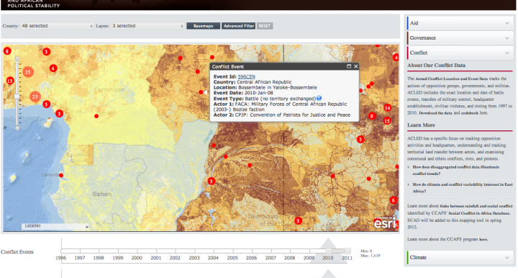
Task: Click the esri logo on the map
Action: coord(384,223)
